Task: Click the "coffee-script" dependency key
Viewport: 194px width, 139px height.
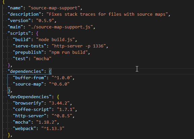Action: pyautogui.click(x=32, y=110)
